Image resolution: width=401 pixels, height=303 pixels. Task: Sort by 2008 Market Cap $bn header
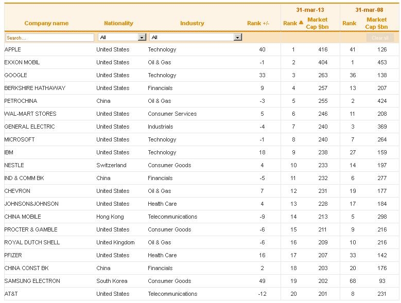(376, 23)
